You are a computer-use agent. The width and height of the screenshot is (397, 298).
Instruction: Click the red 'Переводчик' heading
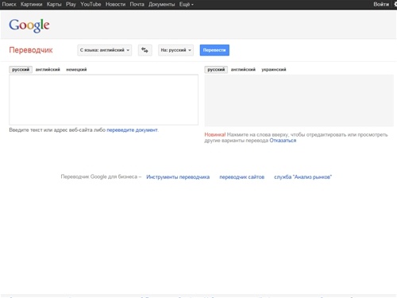[x=31, y=50]
